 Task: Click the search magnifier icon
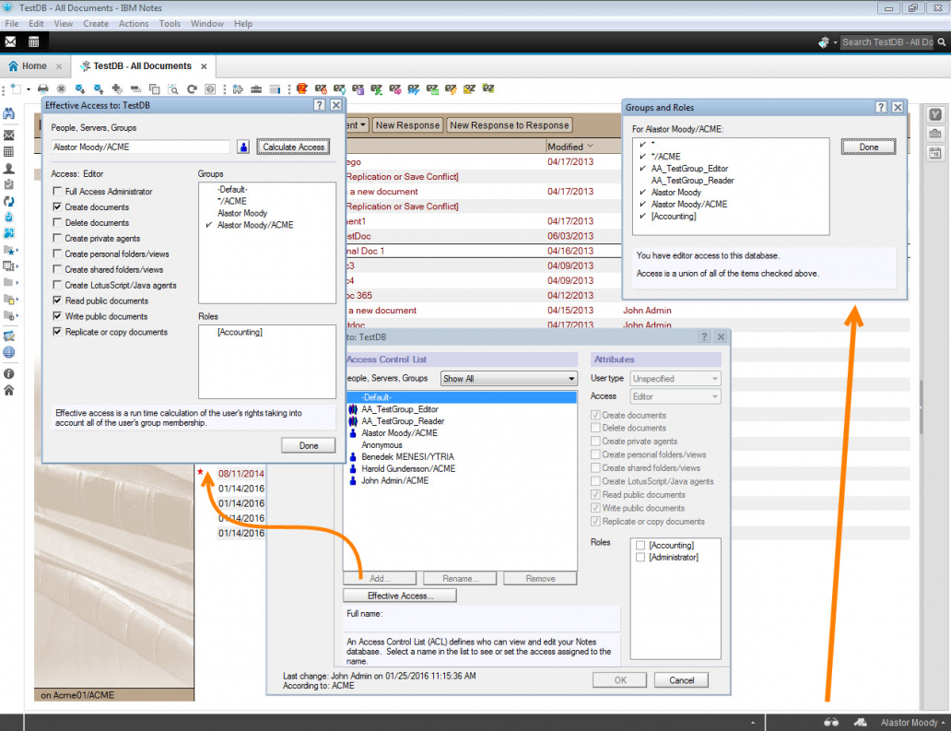[x=941, y=41]
